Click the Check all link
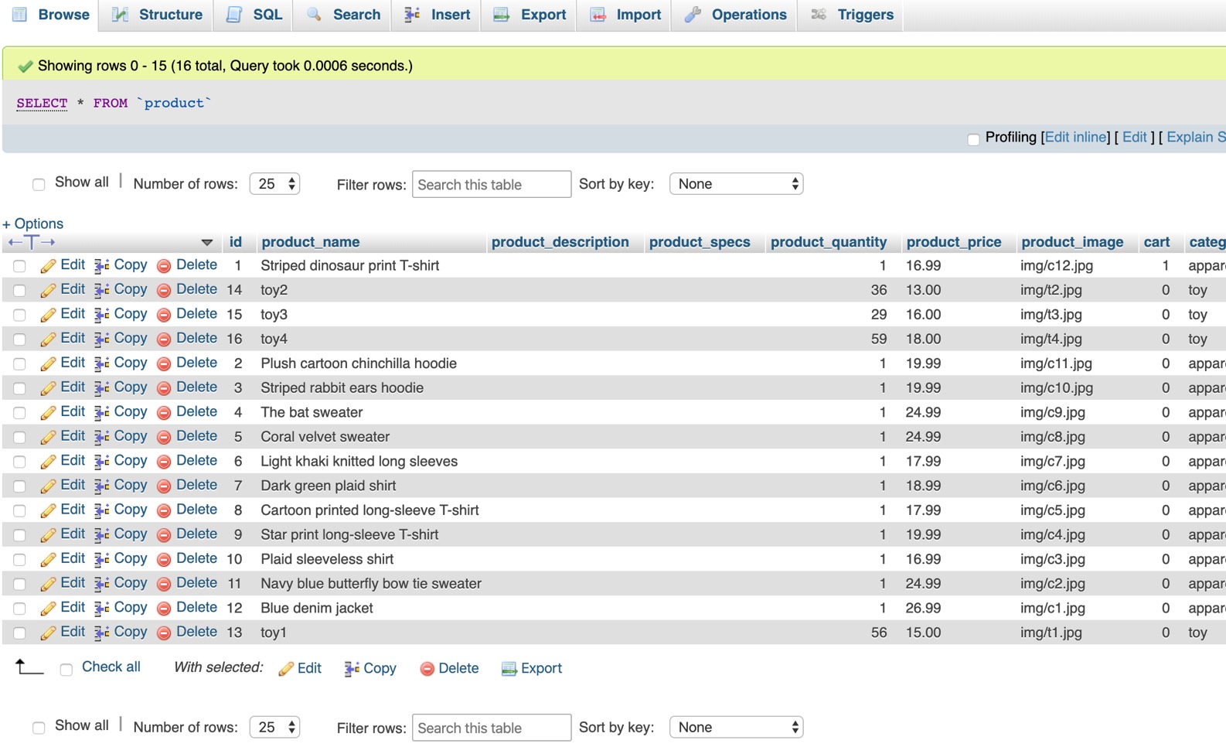The image size is (1226, 747). (111, 667)
